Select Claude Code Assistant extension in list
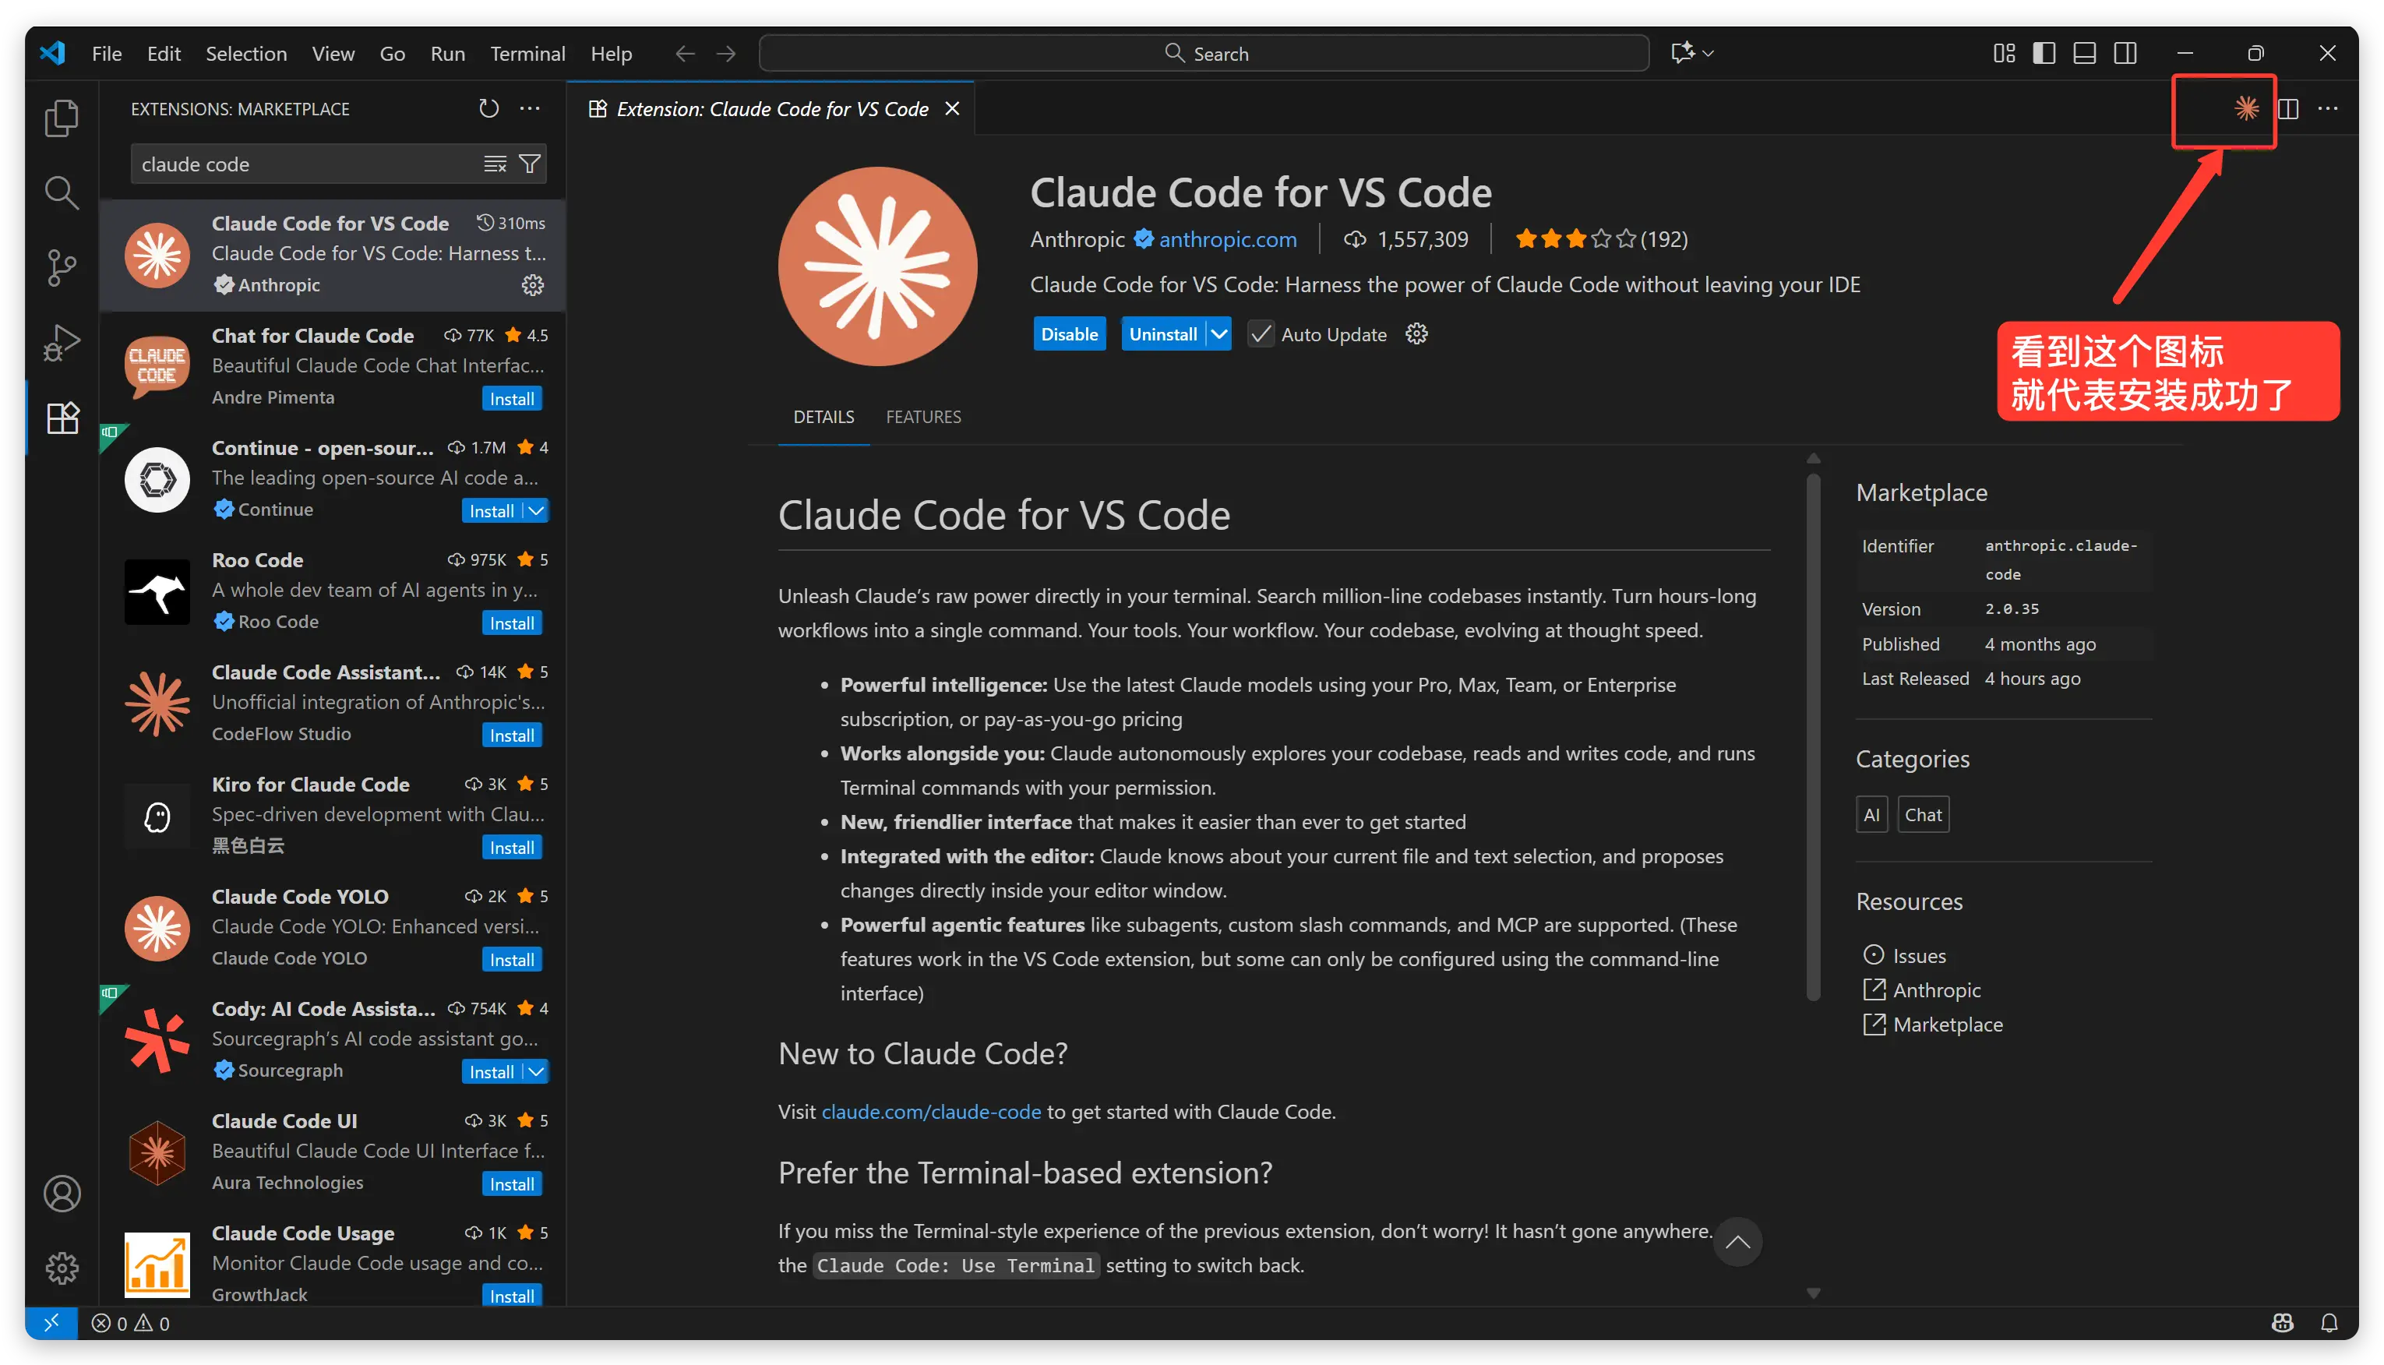The image size is (2384, 1365). [x=333, y=703]
